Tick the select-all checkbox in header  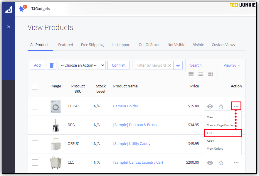35,86
